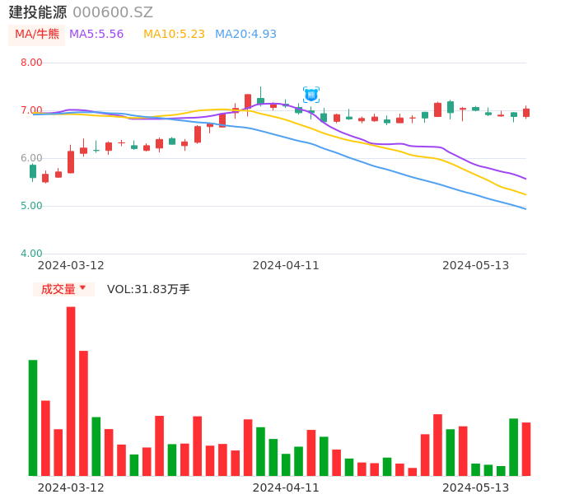Click the tallest red volume bar

point(71,391)
